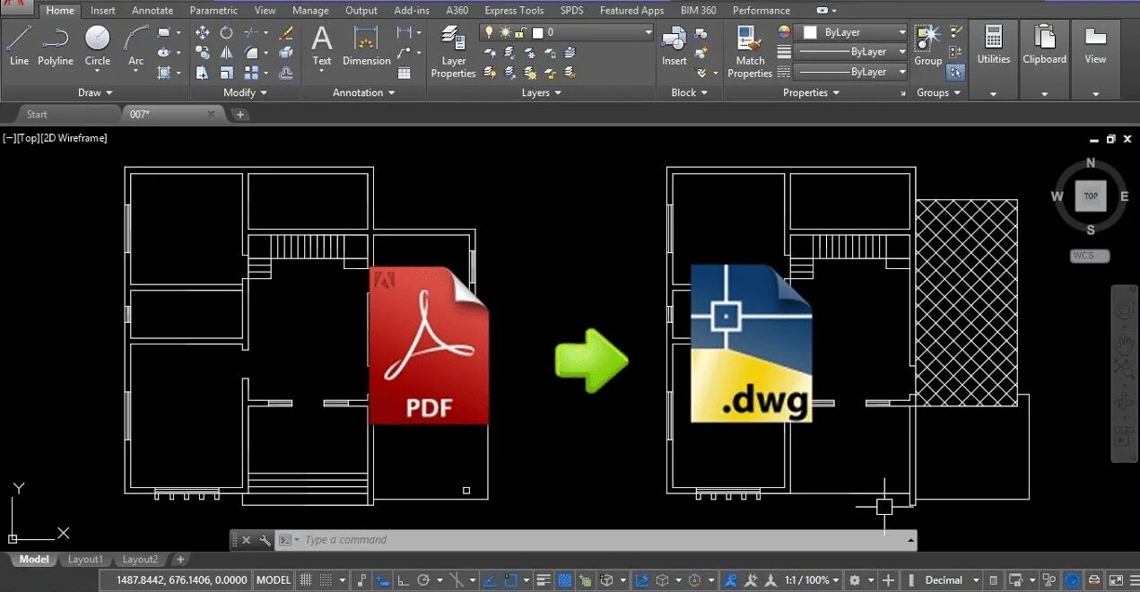Select the Mirror tool in Modify panel
Image resolution: width=1140 pixels, height=592 pixels.
click(227, 53)
